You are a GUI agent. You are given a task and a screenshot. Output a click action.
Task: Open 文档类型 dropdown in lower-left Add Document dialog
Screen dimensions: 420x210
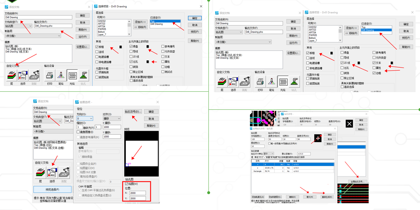[47, 121]
